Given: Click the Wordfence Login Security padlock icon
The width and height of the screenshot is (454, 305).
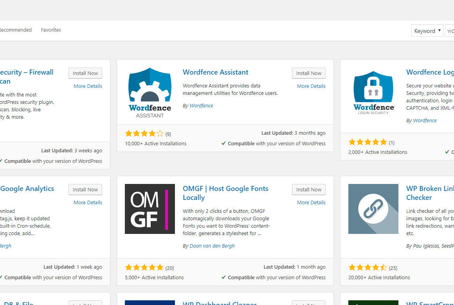Looking at the screenshot, I should coord(373,93).
